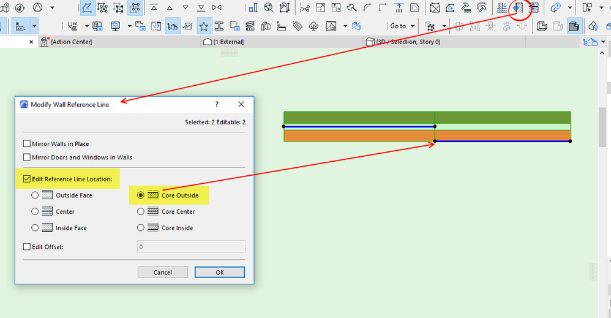Enable Mirror Doors and Windows in Walls
The height and width of the screenshot is (318, 611).
point(27,157)
